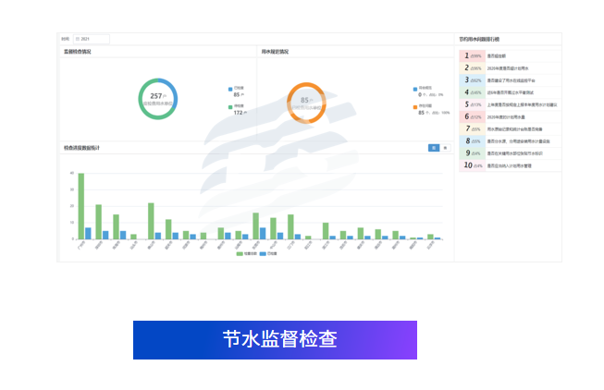Click the orange donut ring showing 85
604x390 pixels.
(288, 102)
